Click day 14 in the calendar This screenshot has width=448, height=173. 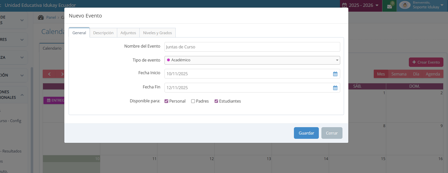(x=326, y=159)
